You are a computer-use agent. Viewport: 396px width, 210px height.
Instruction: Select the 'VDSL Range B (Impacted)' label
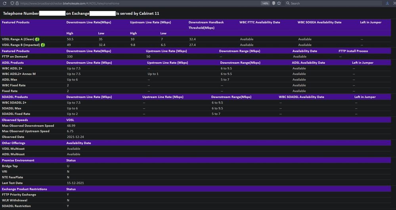tap(21, 45)
